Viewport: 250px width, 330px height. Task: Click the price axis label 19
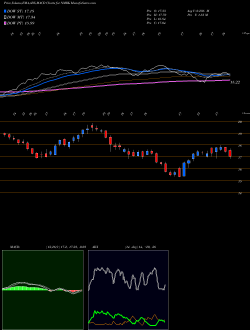pyautogui.click(x=239, y=134)
